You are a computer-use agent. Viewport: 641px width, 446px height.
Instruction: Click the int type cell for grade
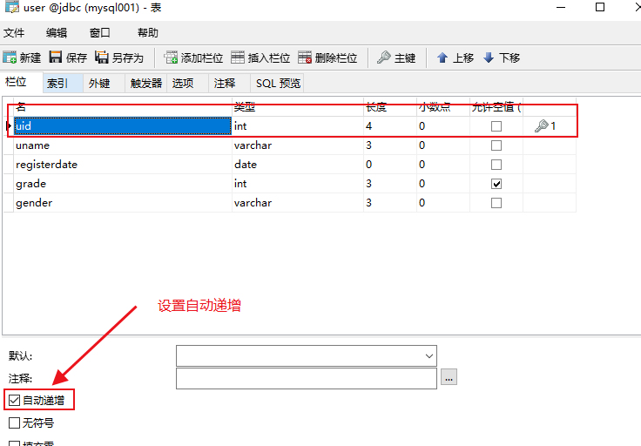pos(298,184)
